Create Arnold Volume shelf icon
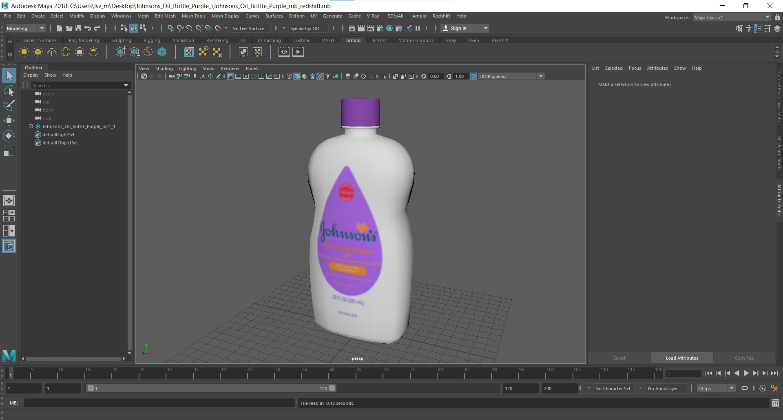 click(162, 52)
